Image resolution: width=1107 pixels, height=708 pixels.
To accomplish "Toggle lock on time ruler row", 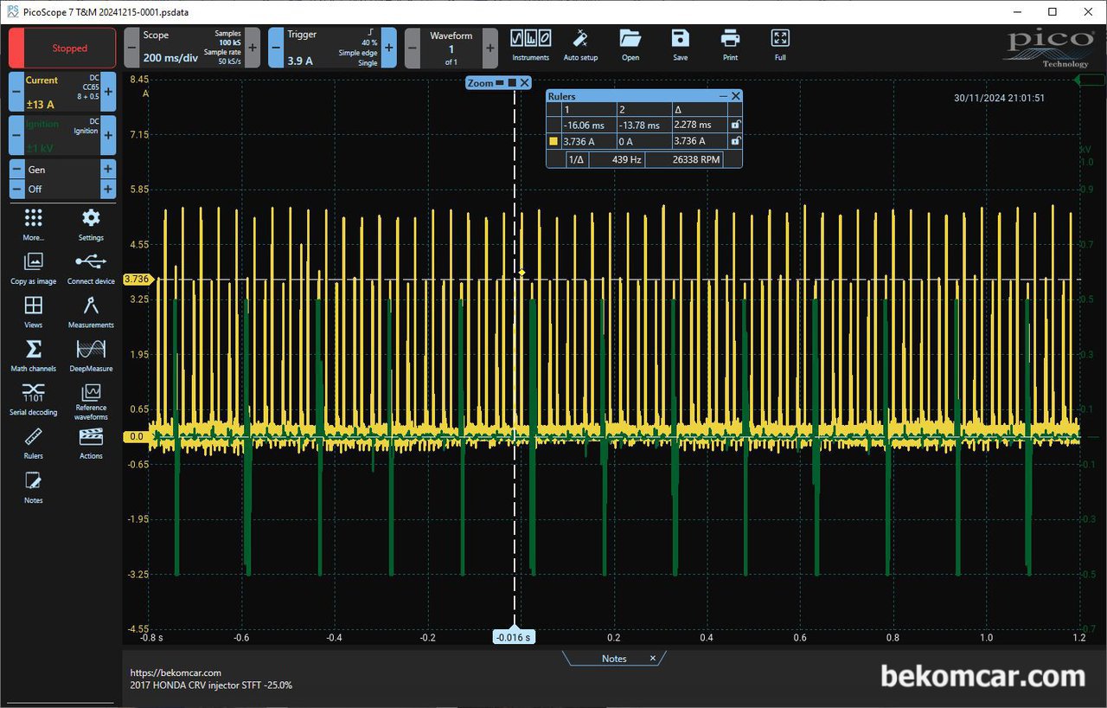I will coord(735,125).
